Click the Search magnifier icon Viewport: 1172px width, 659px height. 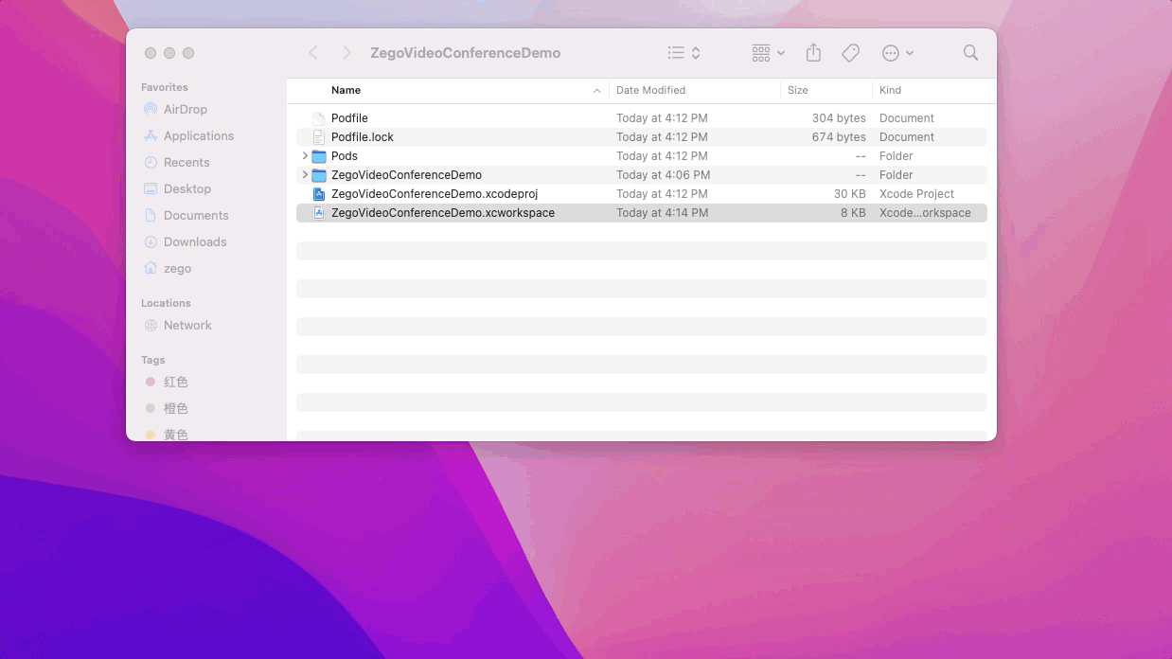pyautogui.click(x=970, y=53)
